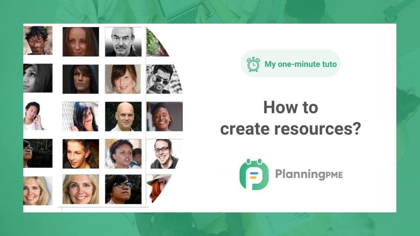The height and width of the screenshot is (236, 420).
Task: Click the woman with short brown bob photo
Action: click(x=123, y=79)
